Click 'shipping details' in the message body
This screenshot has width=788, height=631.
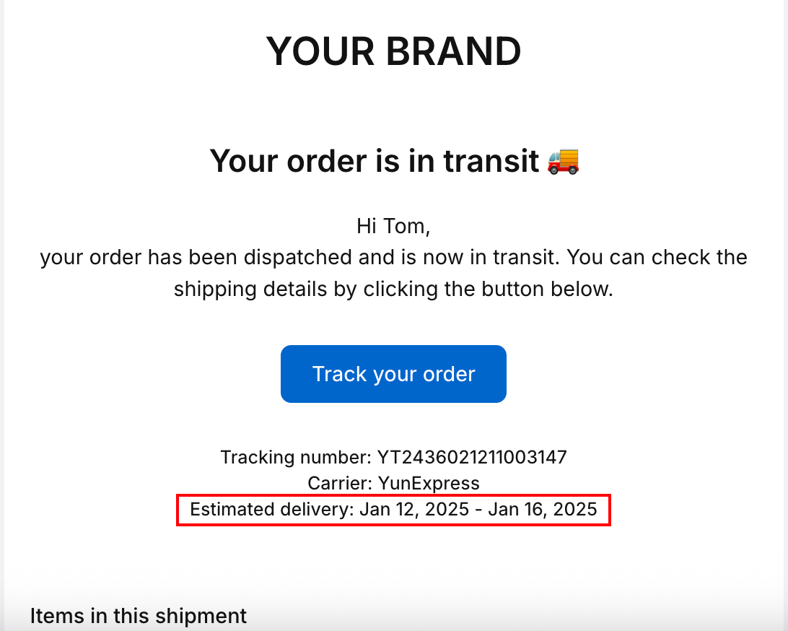click(x=250, y=289)
